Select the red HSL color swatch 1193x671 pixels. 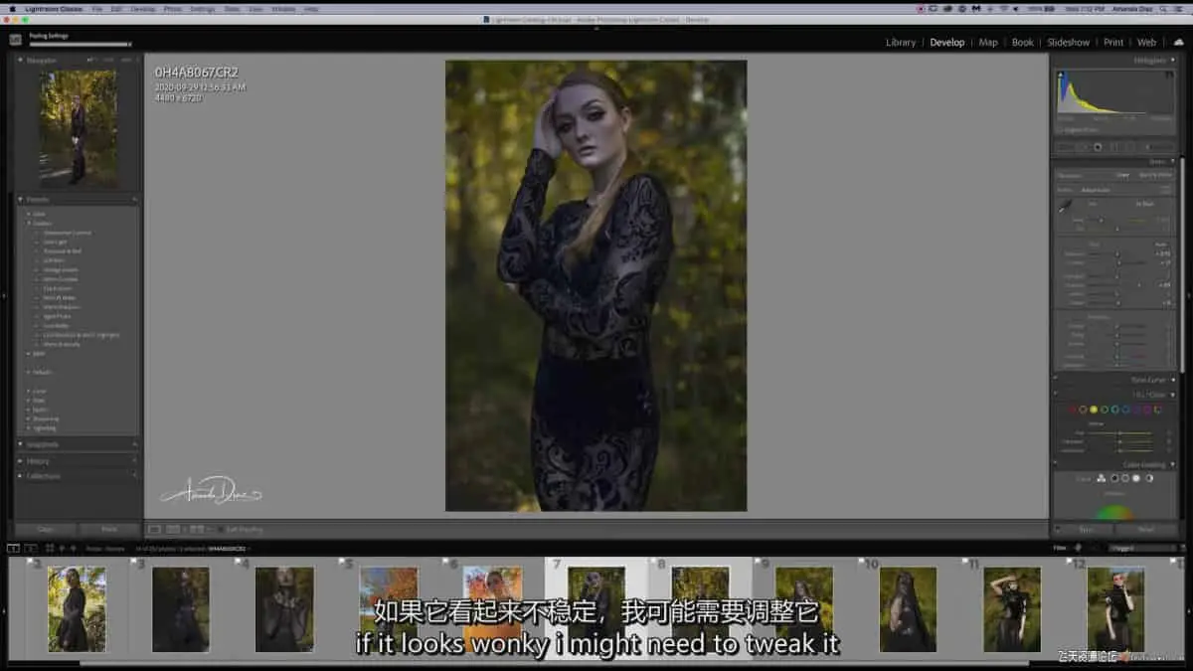(1073, 409)
